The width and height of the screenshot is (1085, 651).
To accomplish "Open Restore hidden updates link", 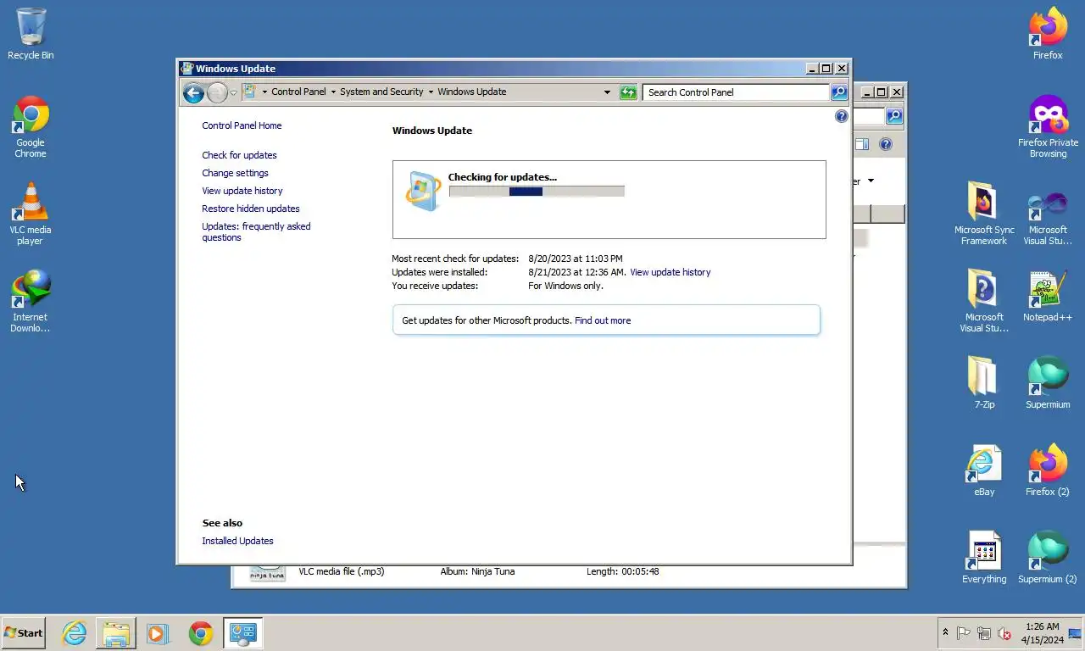I will click(251, 209).
